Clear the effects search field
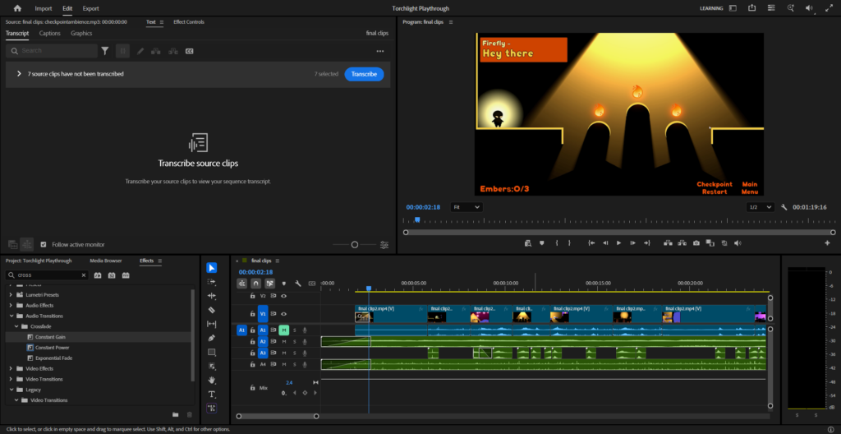Viewport: 841px width, 434px height. (84, 275)
